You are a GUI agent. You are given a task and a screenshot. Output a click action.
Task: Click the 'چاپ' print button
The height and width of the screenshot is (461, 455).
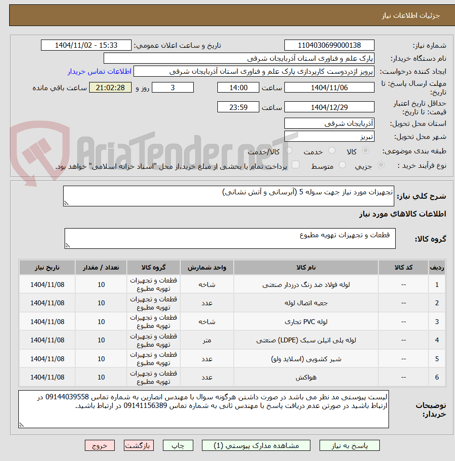pyautogui.click(x=178, y=446)
